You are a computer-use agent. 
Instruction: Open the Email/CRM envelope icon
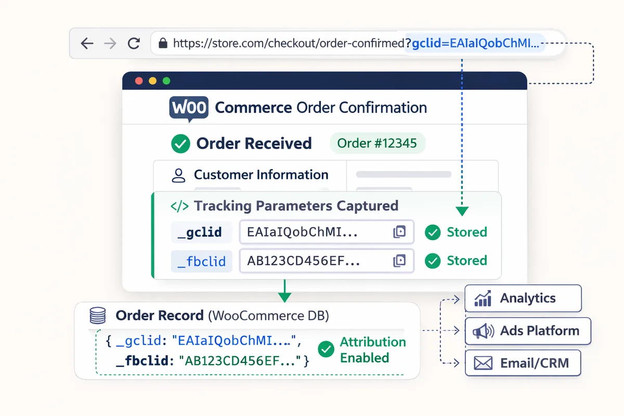coord(483,363)
